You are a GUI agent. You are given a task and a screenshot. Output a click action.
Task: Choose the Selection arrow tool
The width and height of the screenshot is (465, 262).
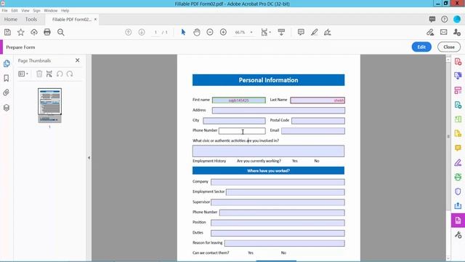(x=183, y=32)
